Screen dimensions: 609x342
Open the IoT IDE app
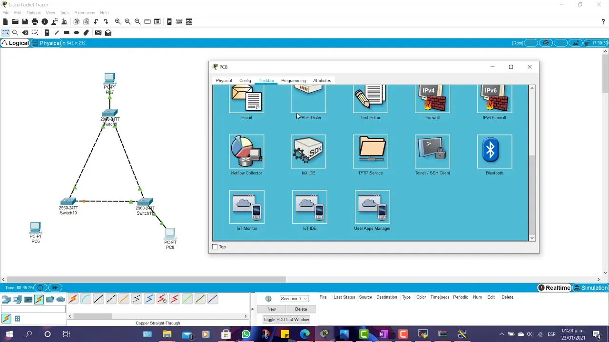coord(310,207)
